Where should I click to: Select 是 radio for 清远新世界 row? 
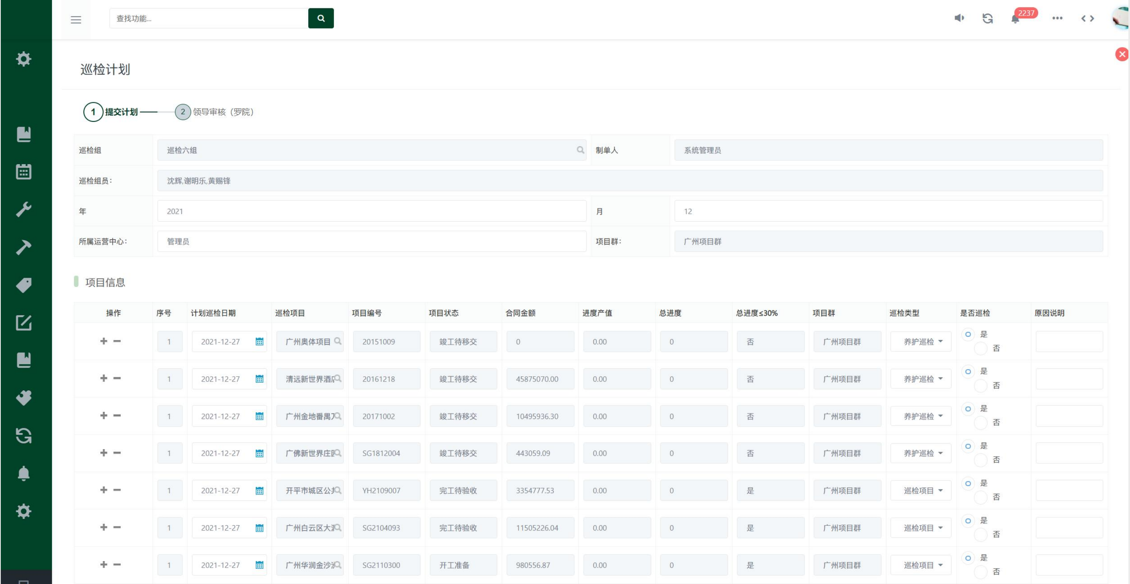[x=968, y=371]
